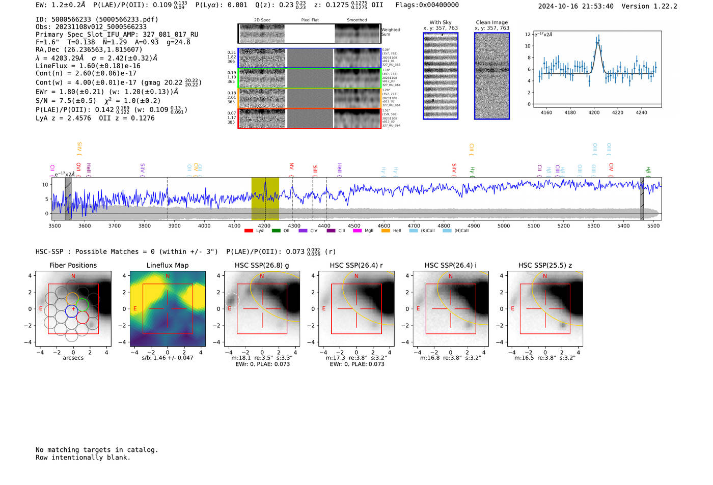Select the orange-bordered fiber spectrum row
The image size is (713, 485).
click(x=309, y=98)
